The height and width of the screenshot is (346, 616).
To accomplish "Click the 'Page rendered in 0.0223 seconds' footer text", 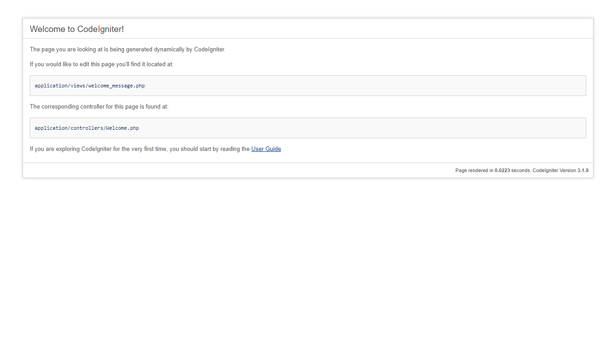I will coord(522,171).
